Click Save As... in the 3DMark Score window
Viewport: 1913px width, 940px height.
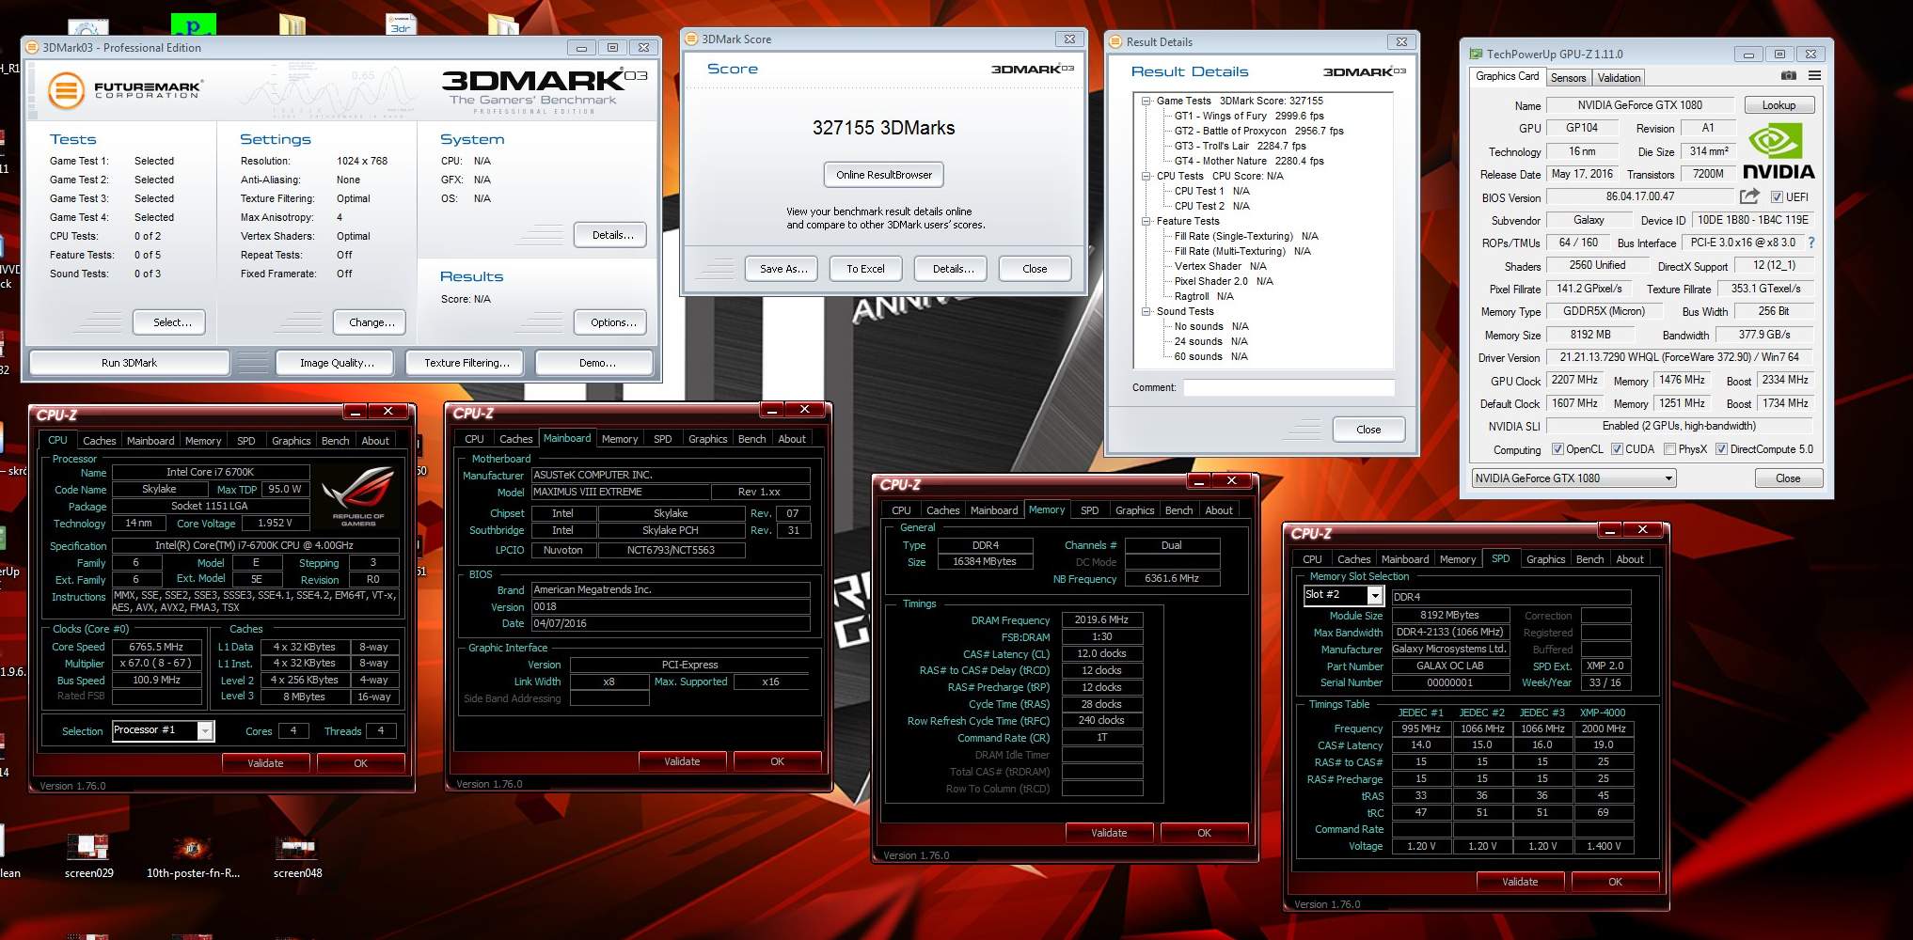783,269
